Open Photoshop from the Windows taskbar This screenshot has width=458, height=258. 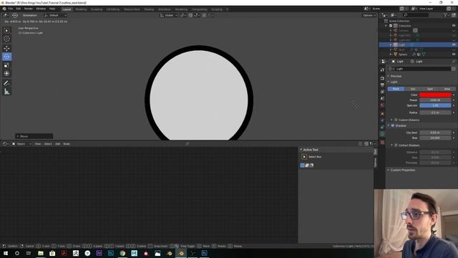click(x=111, y=253)
